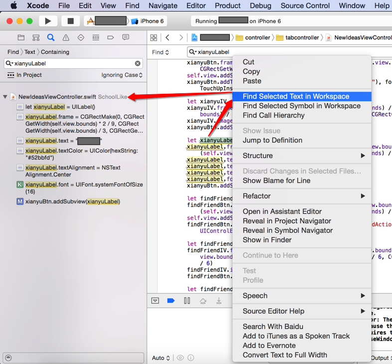Viewport: 392px width, 364px height.
Task: Choose Add to iTunes as a Spoken Track
Action: coord(302,336)
